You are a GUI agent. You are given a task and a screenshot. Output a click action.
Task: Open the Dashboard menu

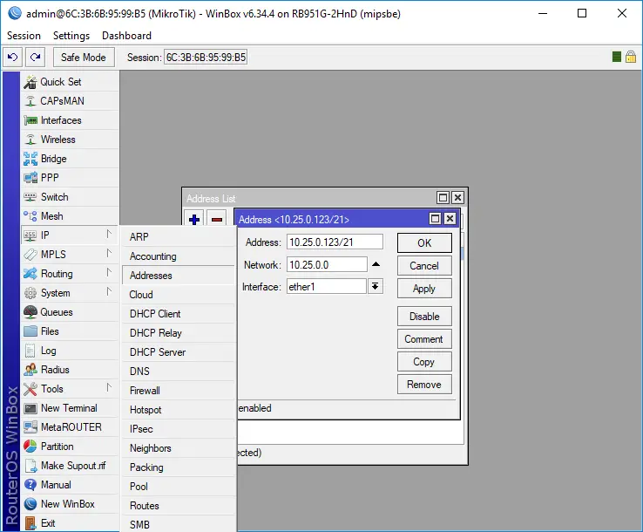point(126,36)
